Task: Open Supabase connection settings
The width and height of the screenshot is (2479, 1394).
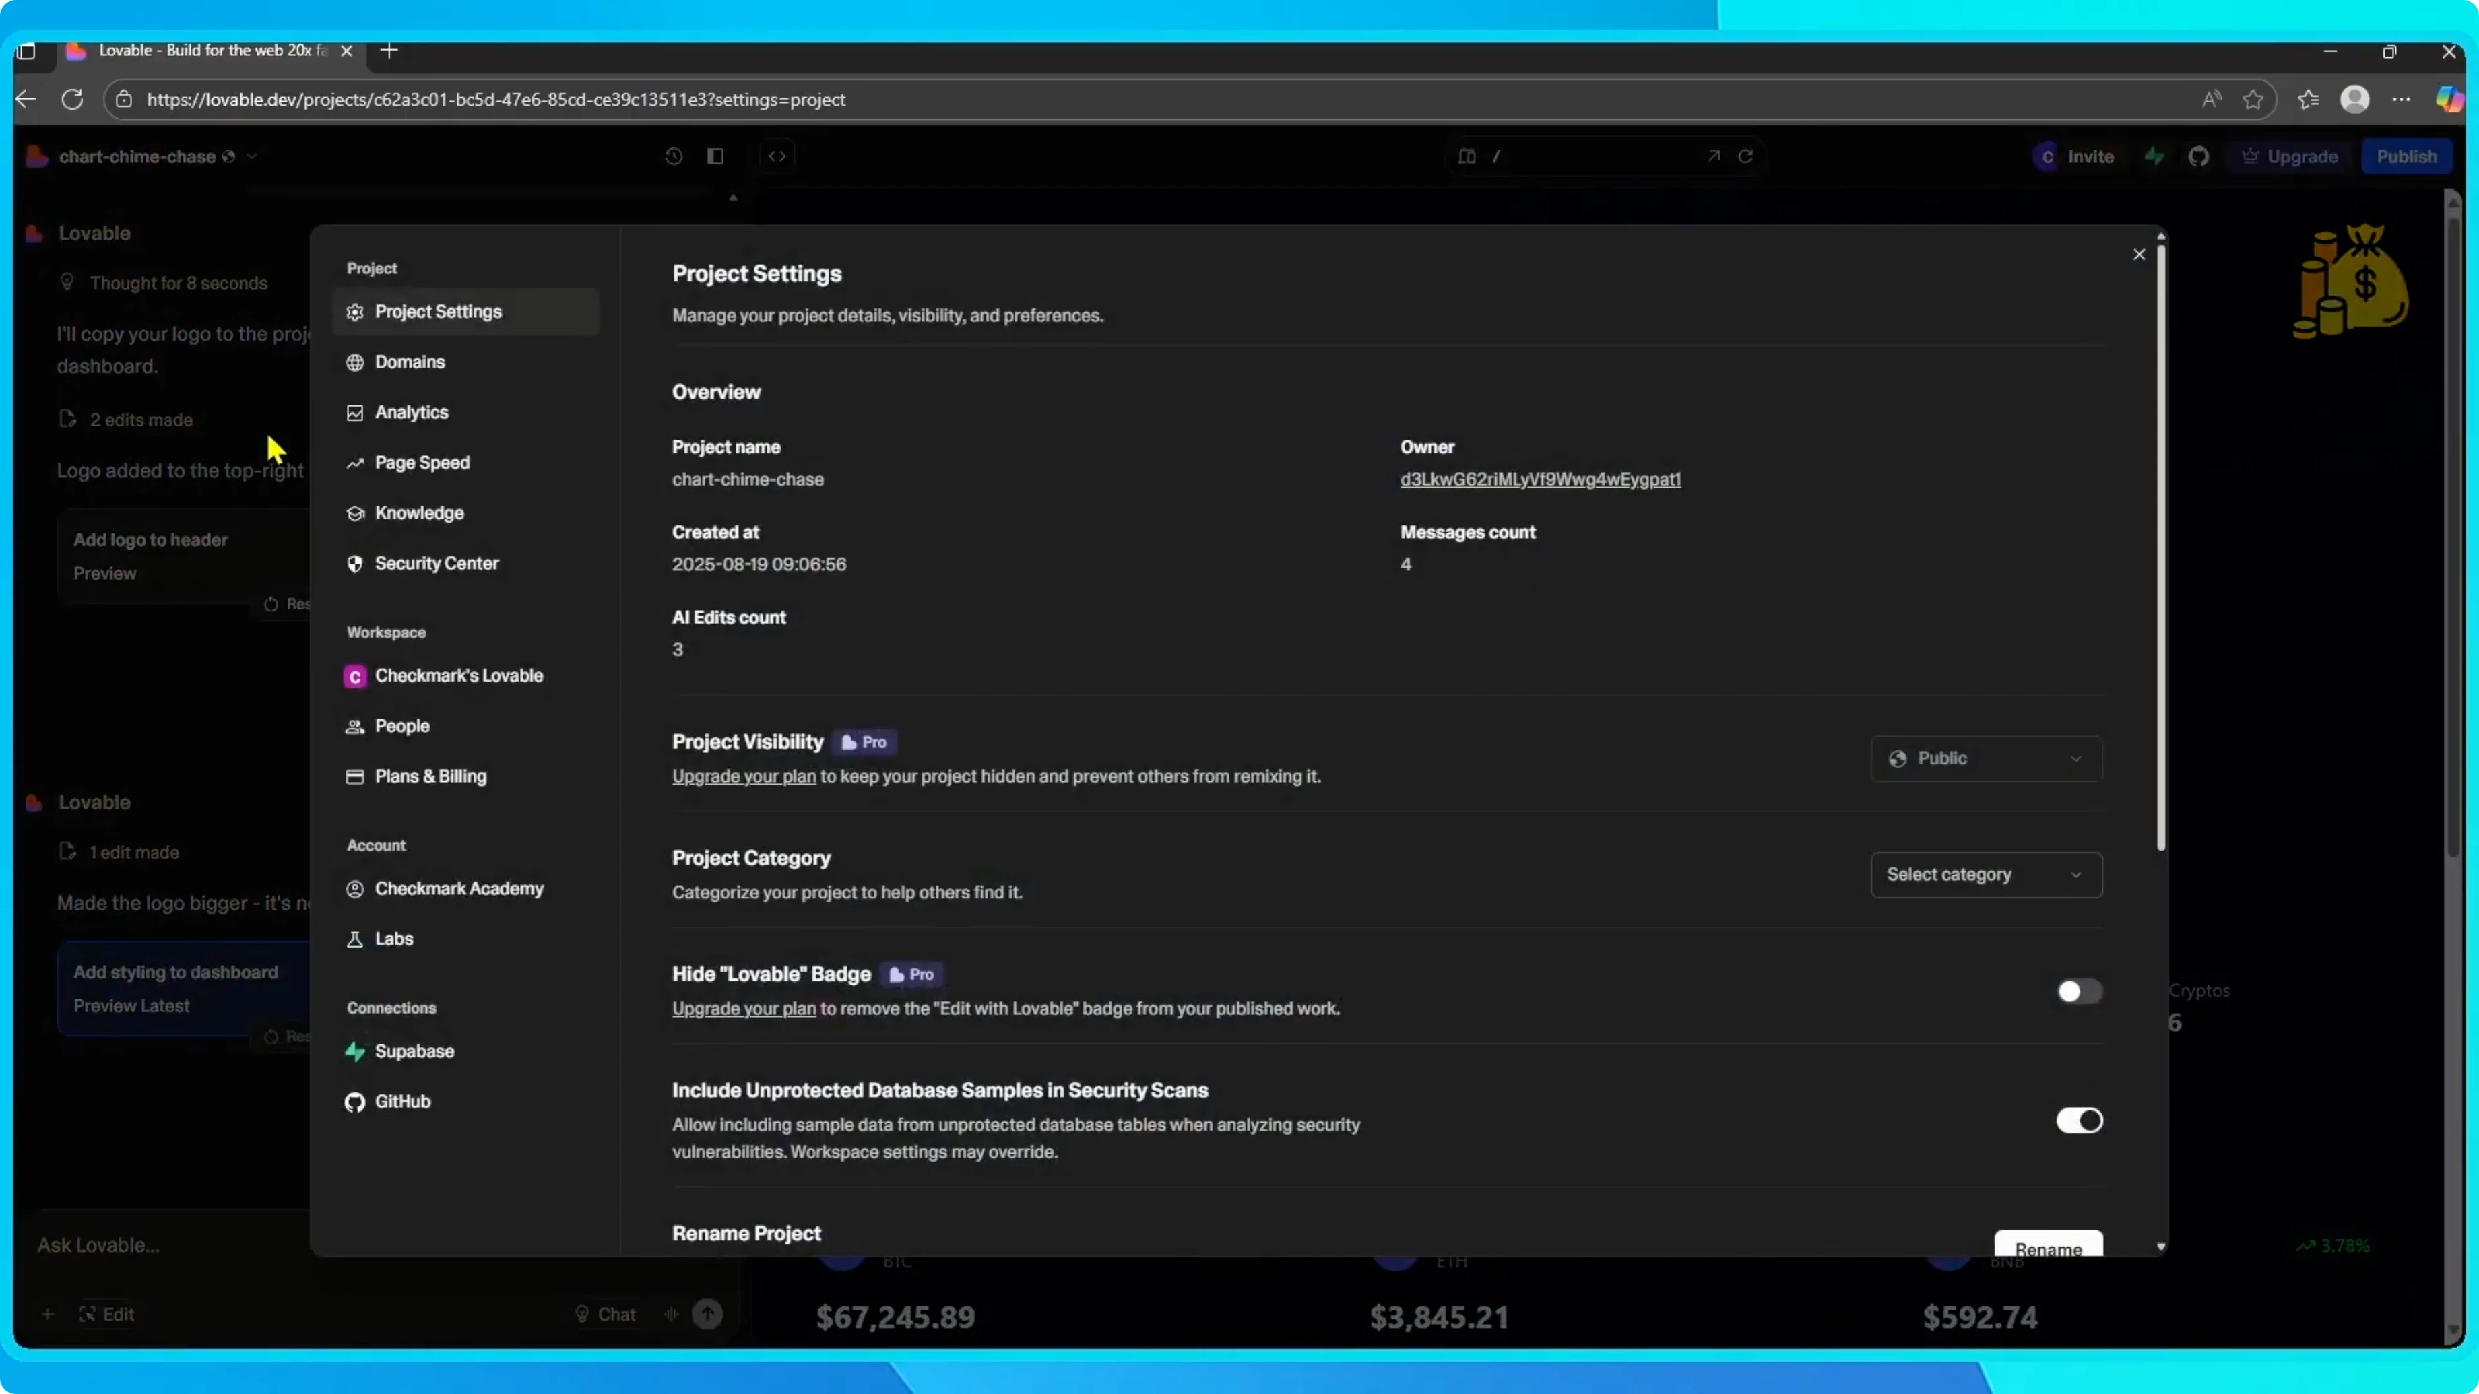Action: (x=465, y=1051)
